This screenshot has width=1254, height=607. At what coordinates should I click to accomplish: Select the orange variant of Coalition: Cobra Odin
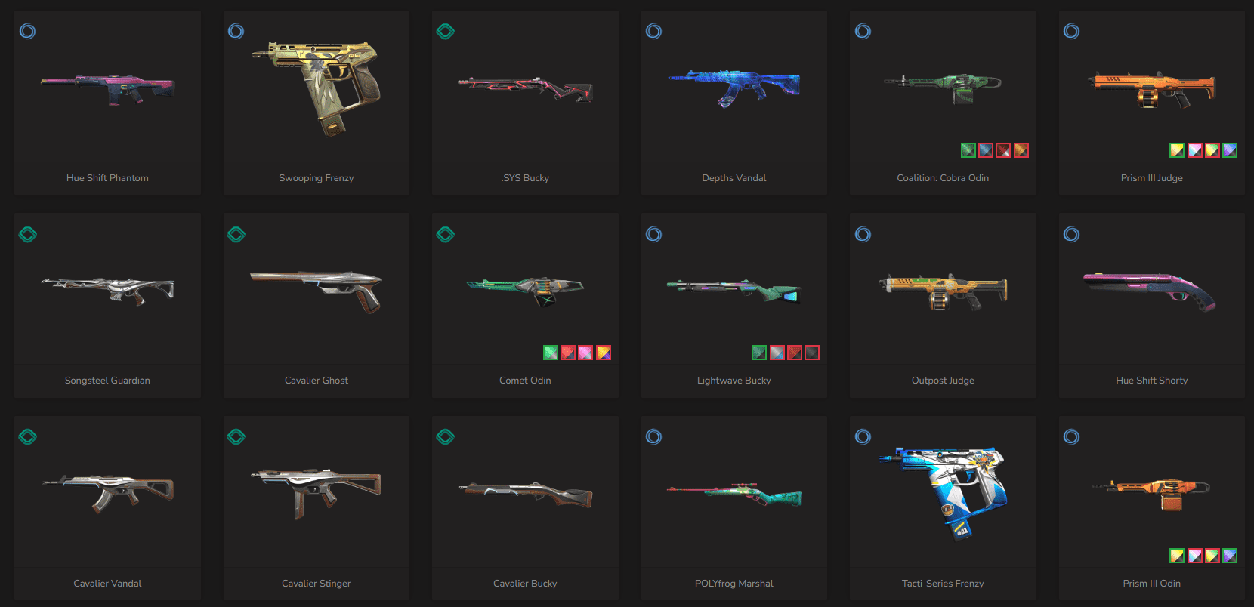(x=1021, y=150)
